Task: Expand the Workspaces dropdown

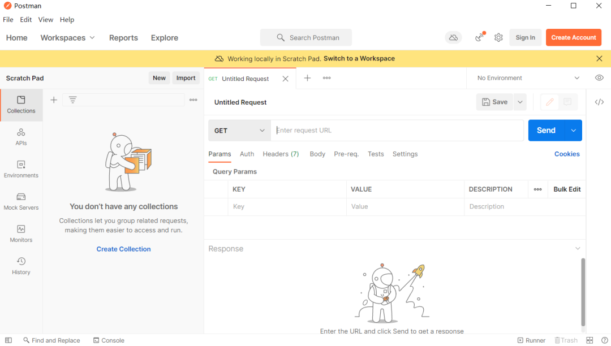Action: pyautogui.click(x=67, y=38)
